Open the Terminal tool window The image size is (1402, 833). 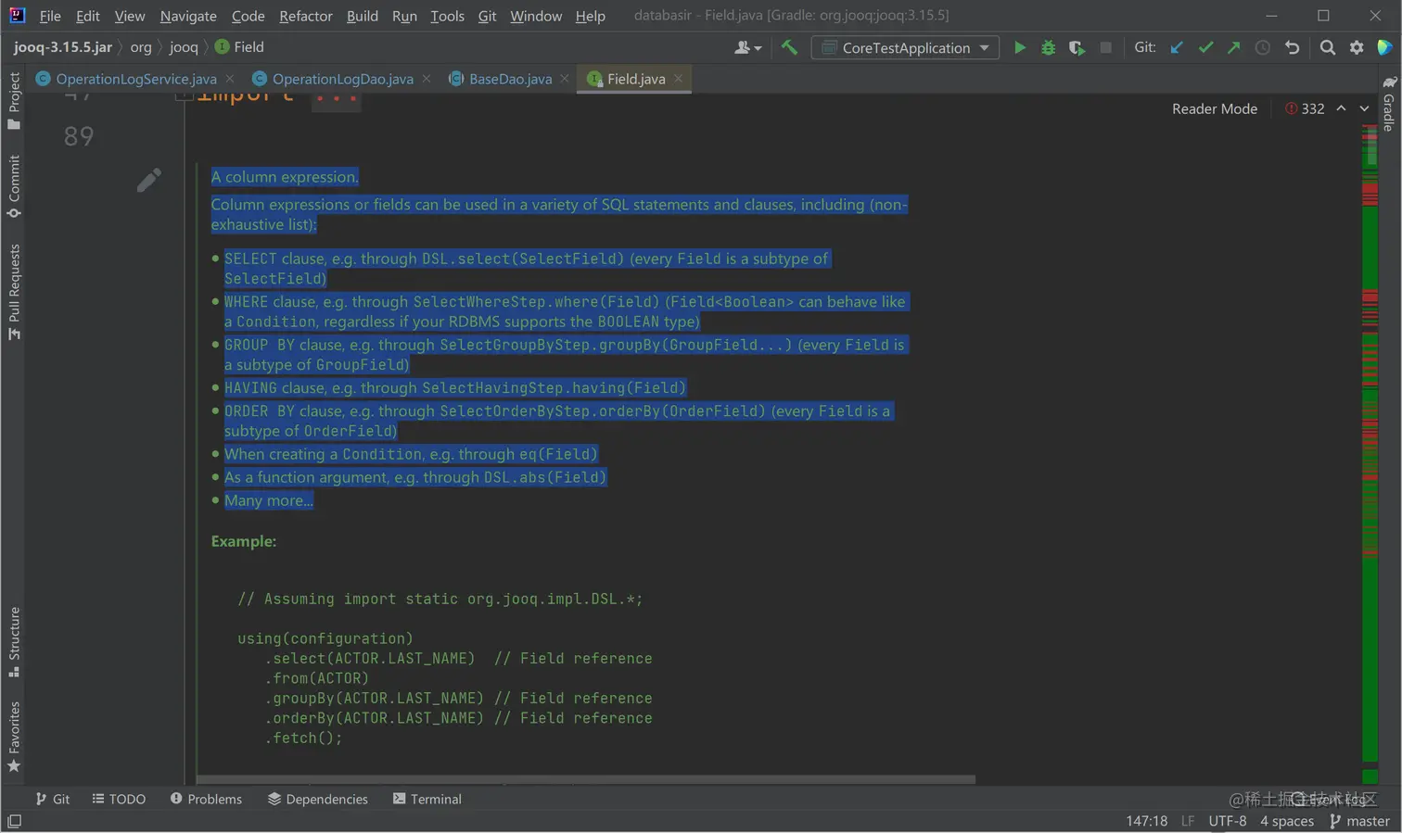tap(427, 799)
